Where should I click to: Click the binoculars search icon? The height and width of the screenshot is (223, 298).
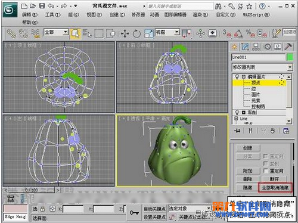pyautogui.click(x=218, y=7)
